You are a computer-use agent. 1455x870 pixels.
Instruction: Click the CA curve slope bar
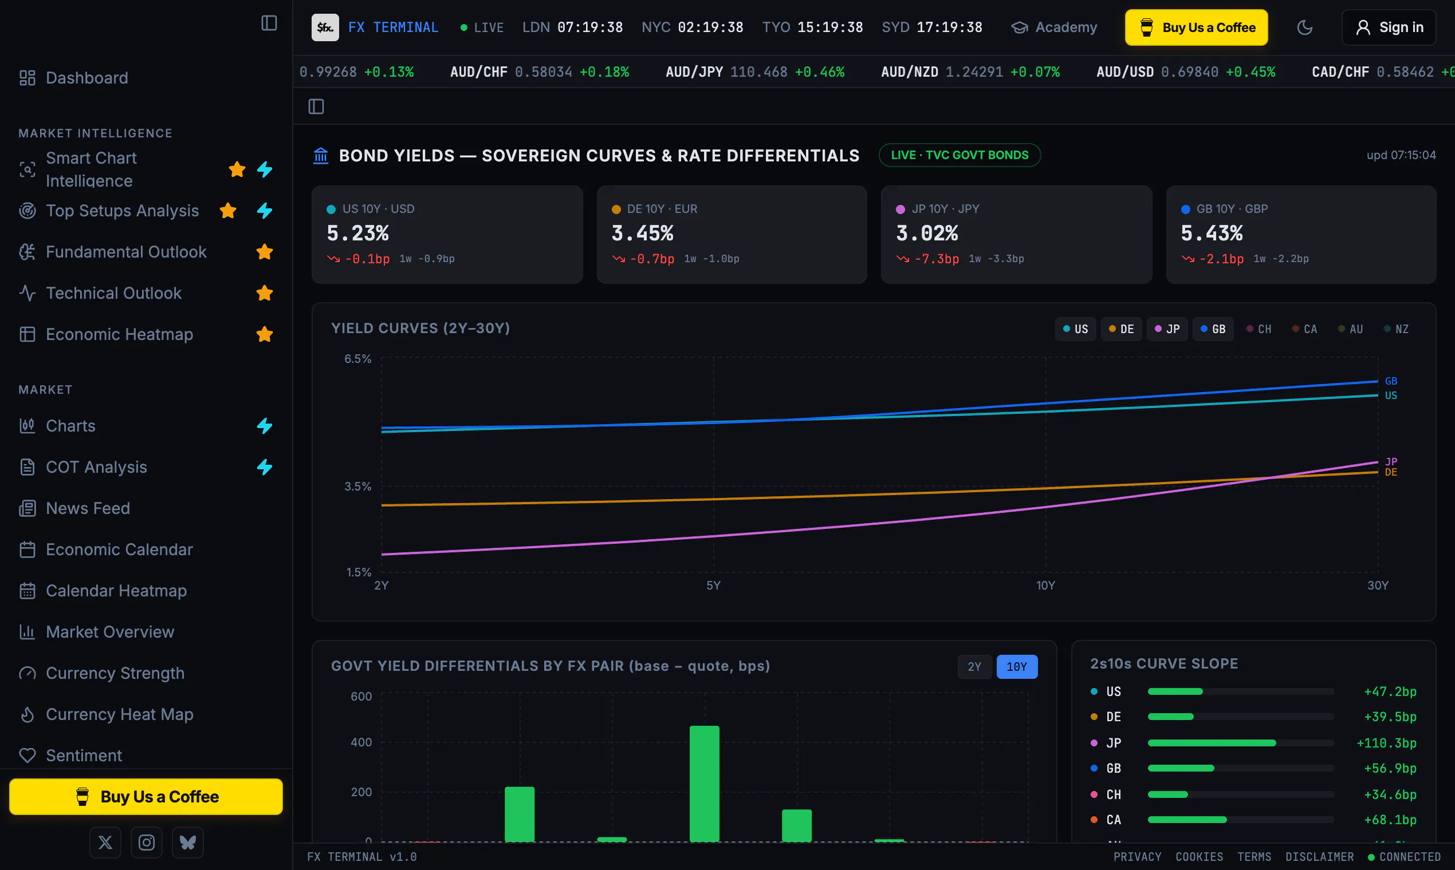[x=1241, y=820]
